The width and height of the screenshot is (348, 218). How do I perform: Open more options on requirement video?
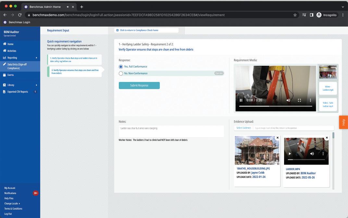310,100
